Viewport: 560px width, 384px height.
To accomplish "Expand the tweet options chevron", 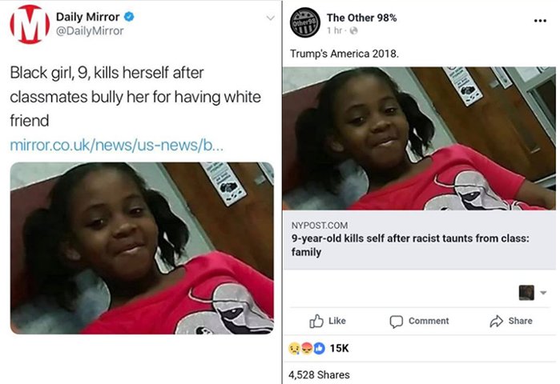I will tap(271, 18).
